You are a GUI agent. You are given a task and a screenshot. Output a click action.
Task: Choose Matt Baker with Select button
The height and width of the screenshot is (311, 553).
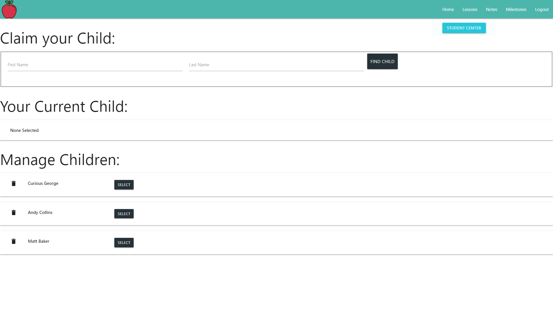[x=124, y=243]
